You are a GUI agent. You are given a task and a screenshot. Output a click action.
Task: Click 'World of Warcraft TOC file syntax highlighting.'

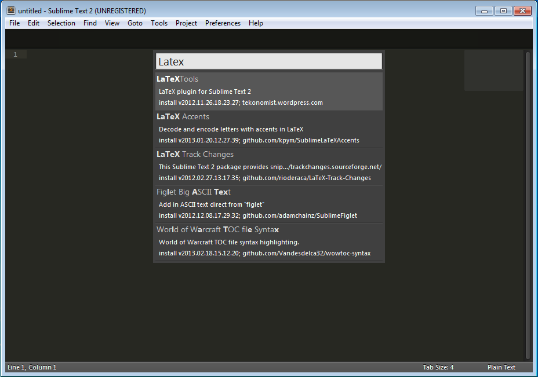(229, 242)
